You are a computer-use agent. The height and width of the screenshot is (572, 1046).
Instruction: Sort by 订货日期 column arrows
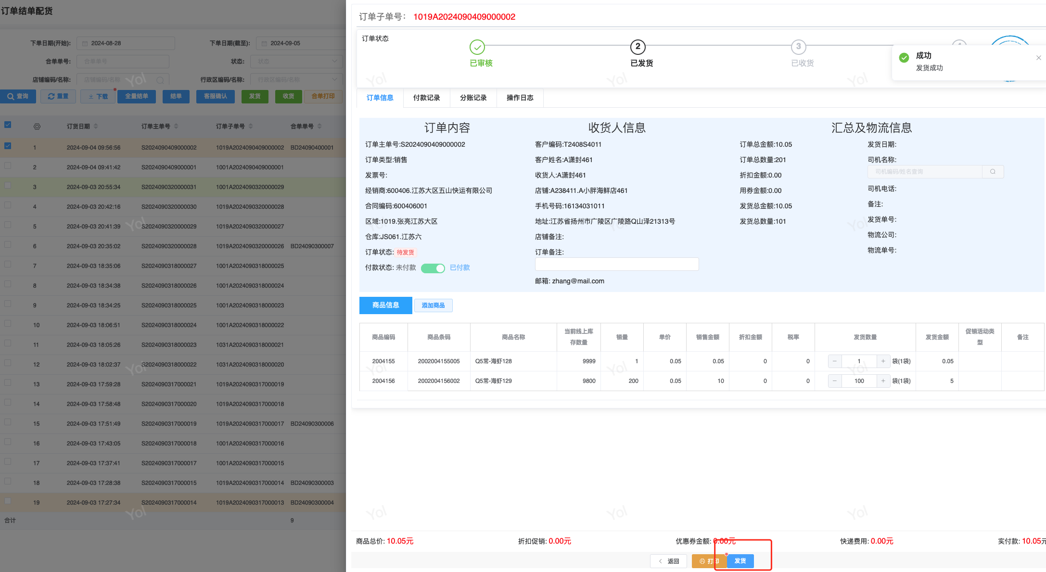click(x=96, y=126)
